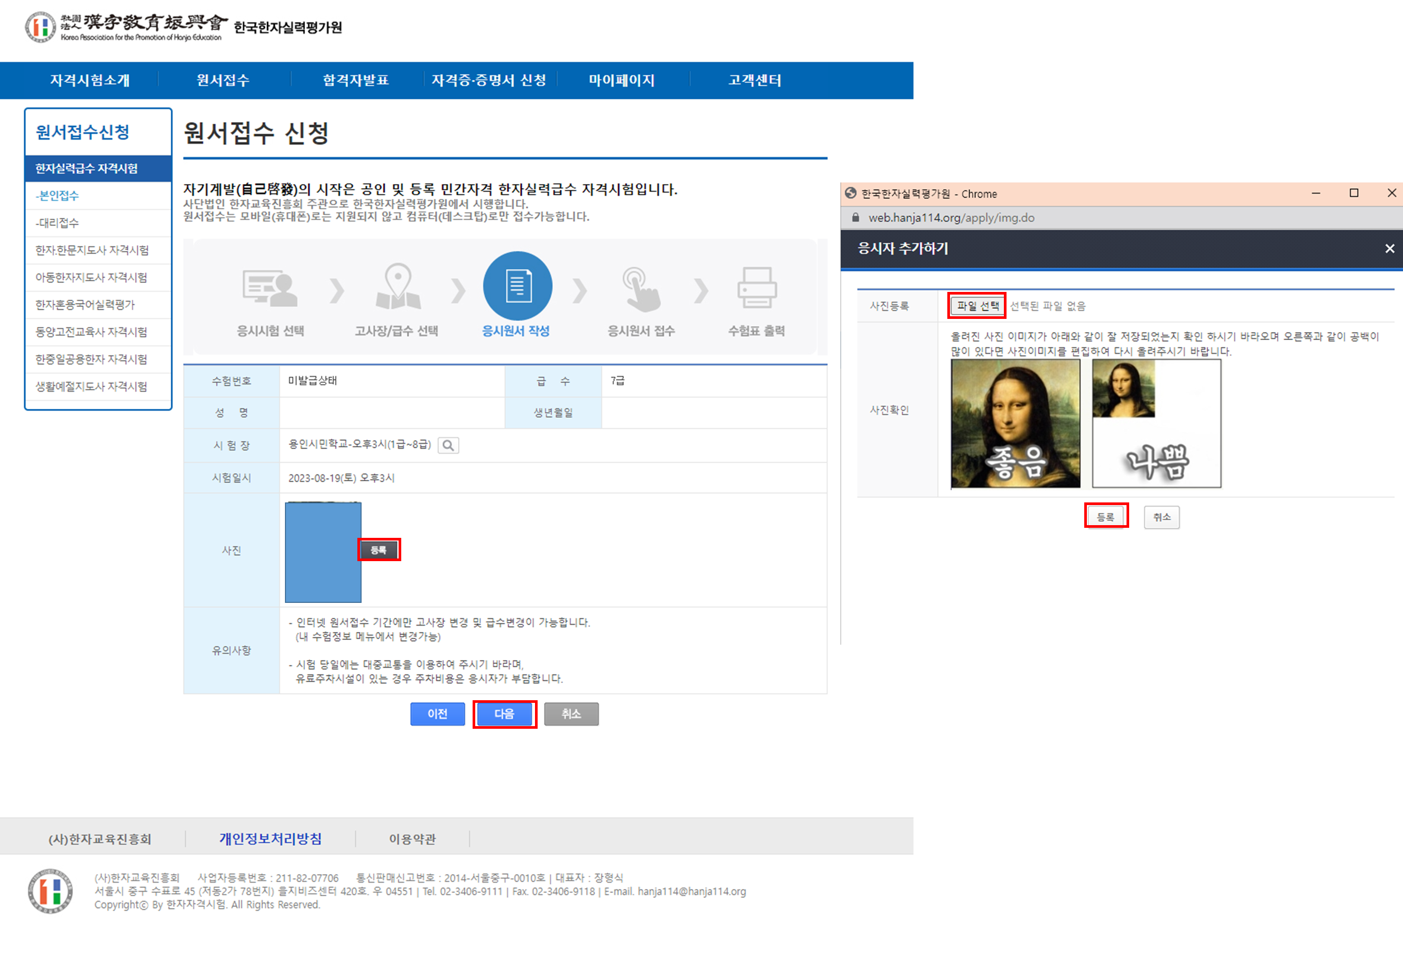Image resolution: width=1403 pixels, height=962 pixels.
Task: Open the 개인정보처리방침 footer link
Action: 270,838
